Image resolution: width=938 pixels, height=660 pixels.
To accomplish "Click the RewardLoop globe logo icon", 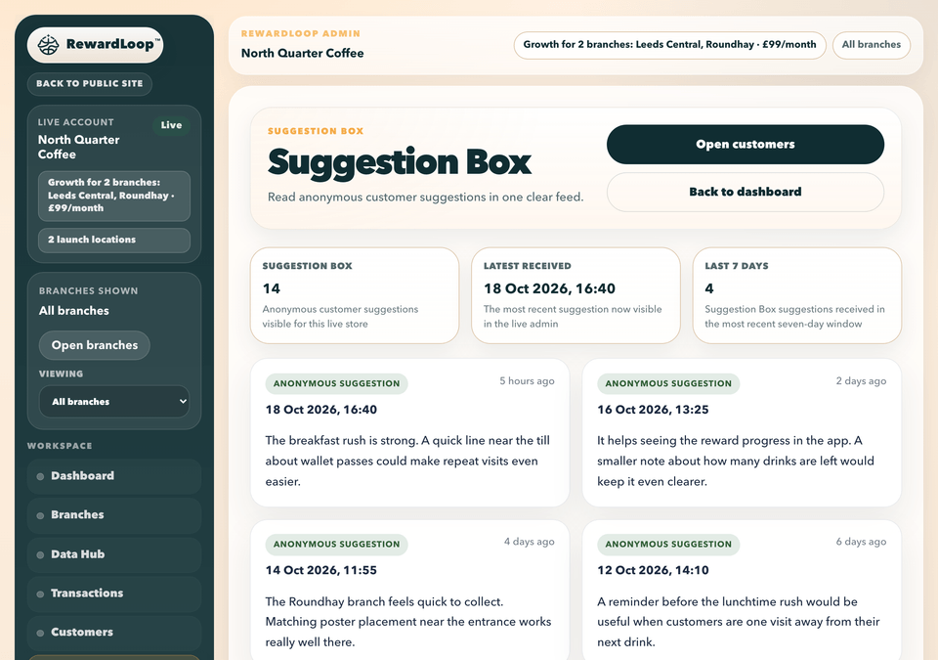I will (48, 45).
